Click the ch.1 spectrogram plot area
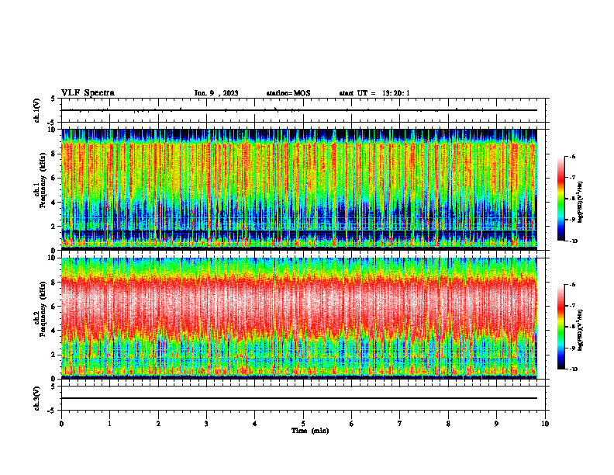 [x=299, y=189]
